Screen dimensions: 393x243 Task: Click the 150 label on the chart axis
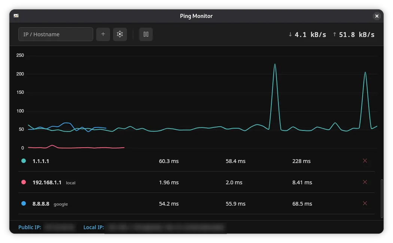click(x=20, y=92)
